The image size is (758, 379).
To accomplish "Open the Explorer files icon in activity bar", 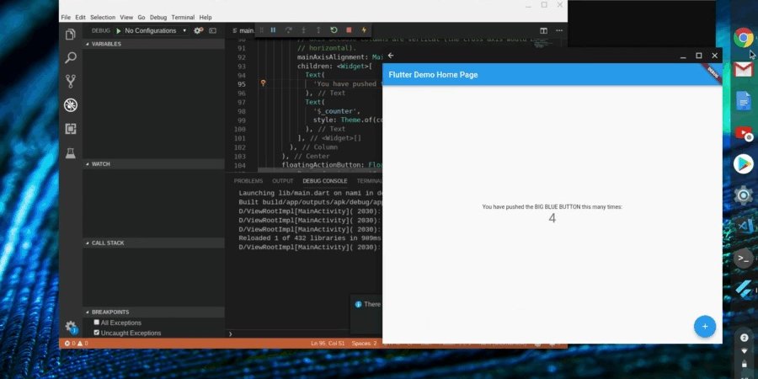I will (x=71, y=35).
